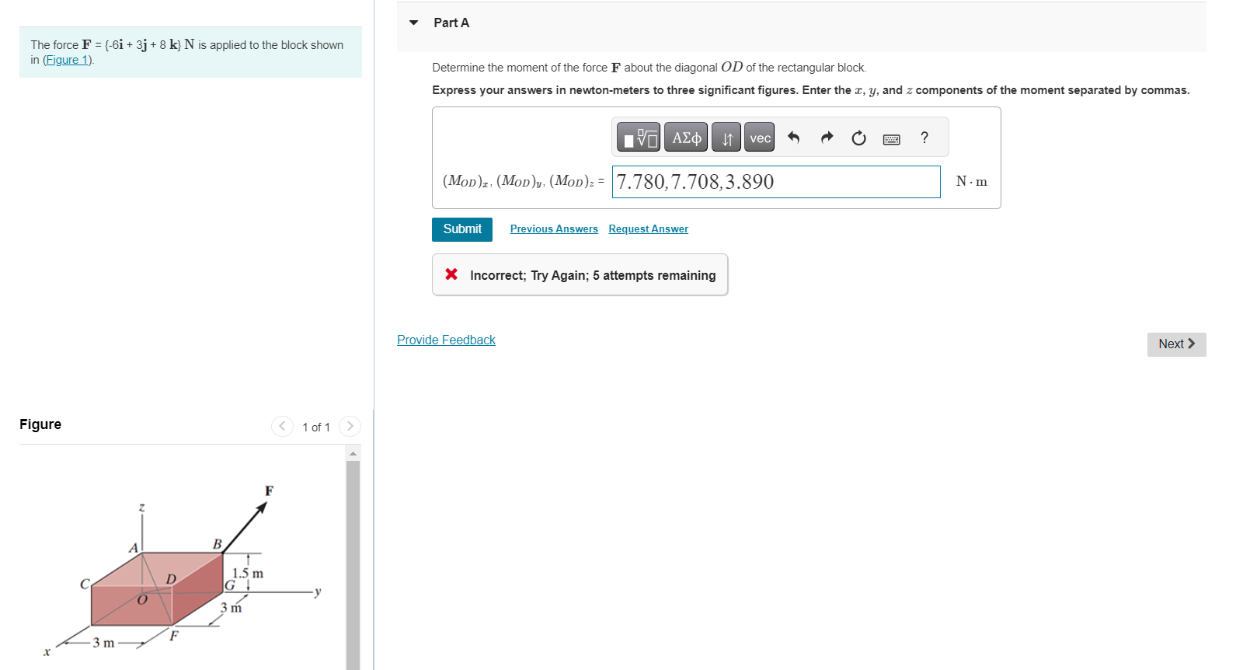Click the figure panel scrollbar thumb
The height and width of the screenshot is (670, 1236).
[353, 564]
